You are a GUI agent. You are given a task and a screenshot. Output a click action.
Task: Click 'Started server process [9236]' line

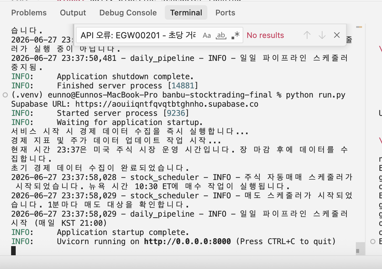click(x=100, y=113)
